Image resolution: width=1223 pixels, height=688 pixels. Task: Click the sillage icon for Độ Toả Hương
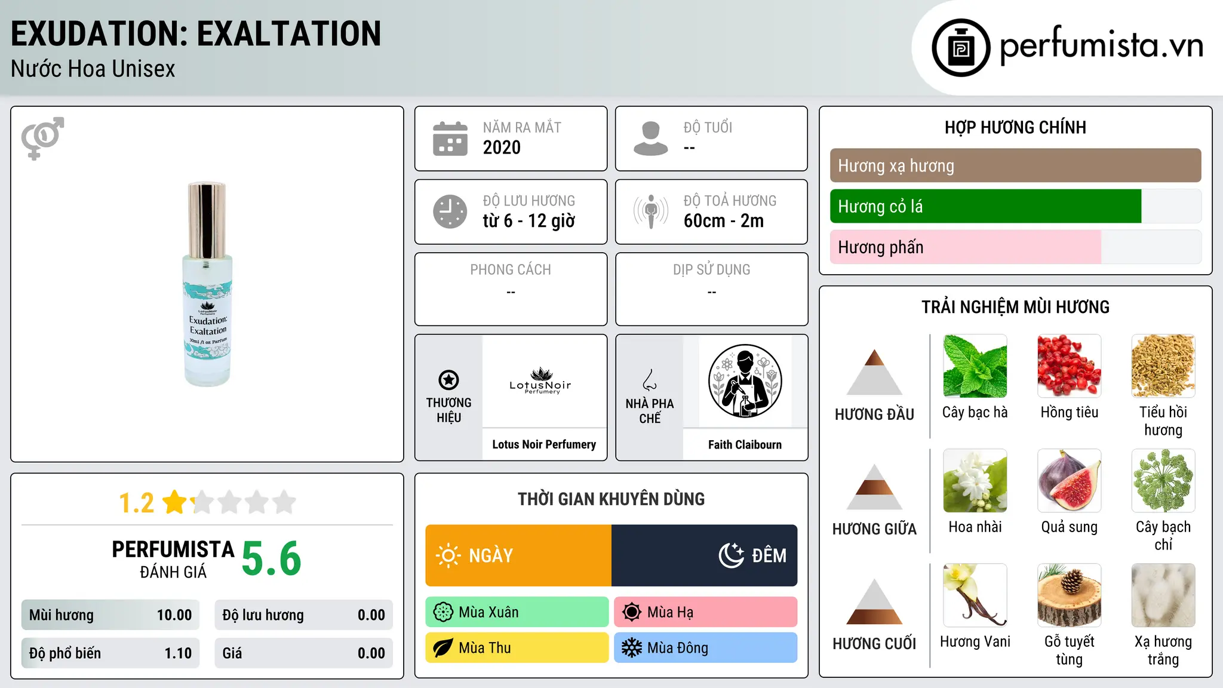[651, 211]
